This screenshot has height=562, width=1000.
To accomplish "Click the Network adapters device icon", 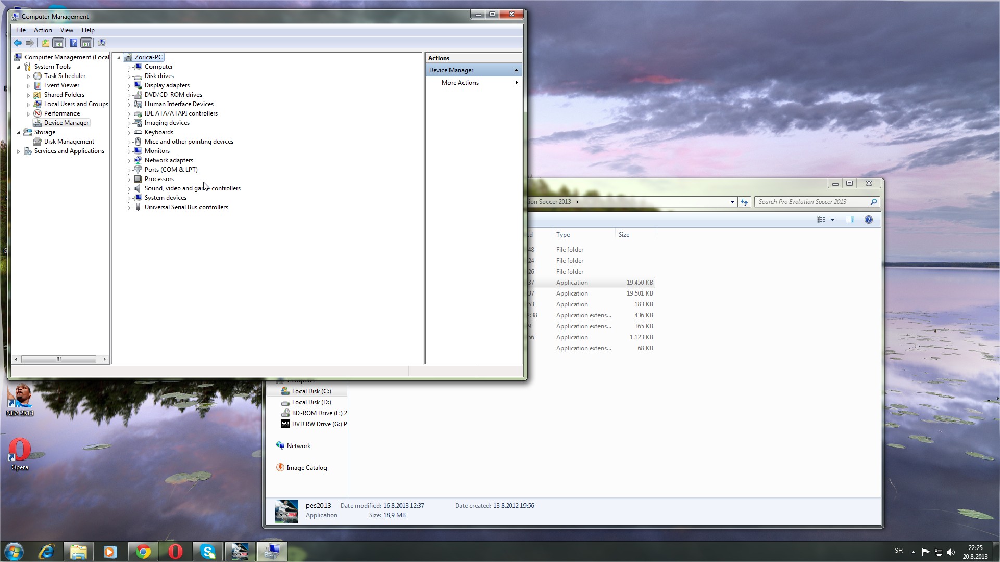I will click(x=138, y=160).
